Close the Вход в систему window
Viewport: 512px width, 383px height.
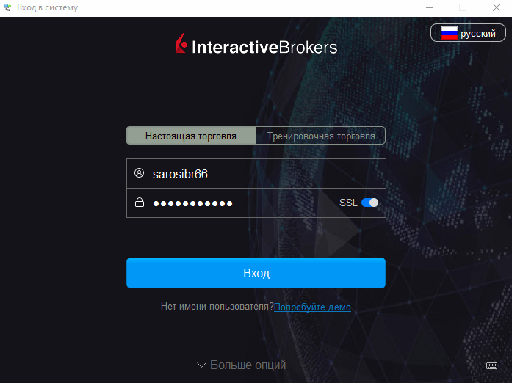[x=497, y=7]
